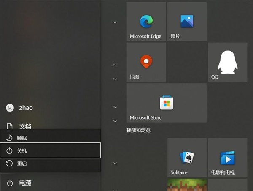Open the 电影和电视 tile

click(227, 158)
